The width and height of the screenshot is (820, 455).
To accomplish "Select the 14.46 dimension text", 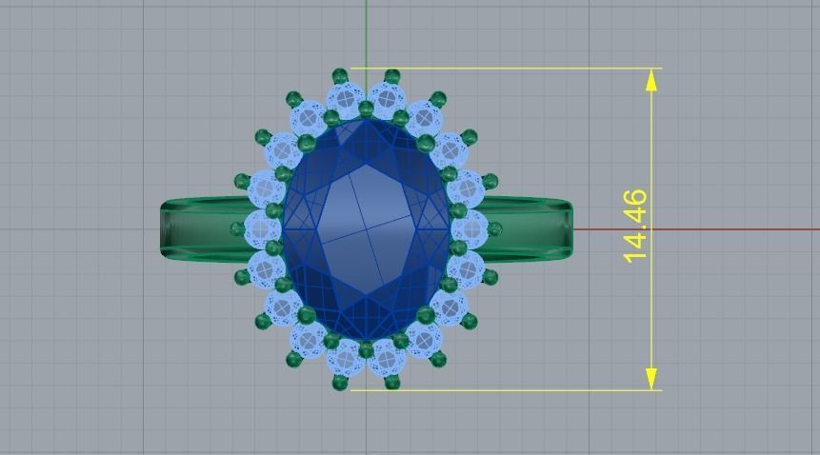I will [x=635, y=227].
